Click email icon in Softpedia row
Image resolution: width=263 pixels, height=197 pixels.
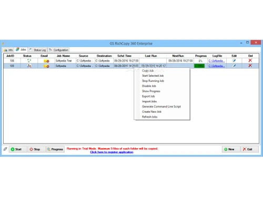click(x=46, y=66)
